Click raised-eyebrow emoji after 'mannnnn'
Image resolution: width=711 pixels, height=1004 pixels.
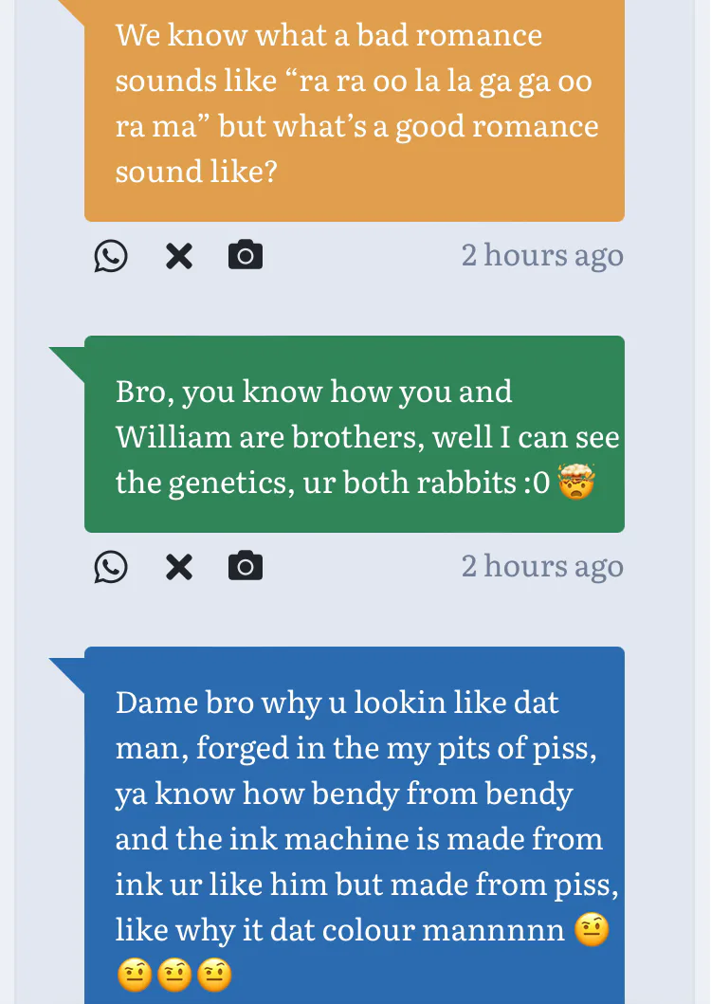[592, 931]
